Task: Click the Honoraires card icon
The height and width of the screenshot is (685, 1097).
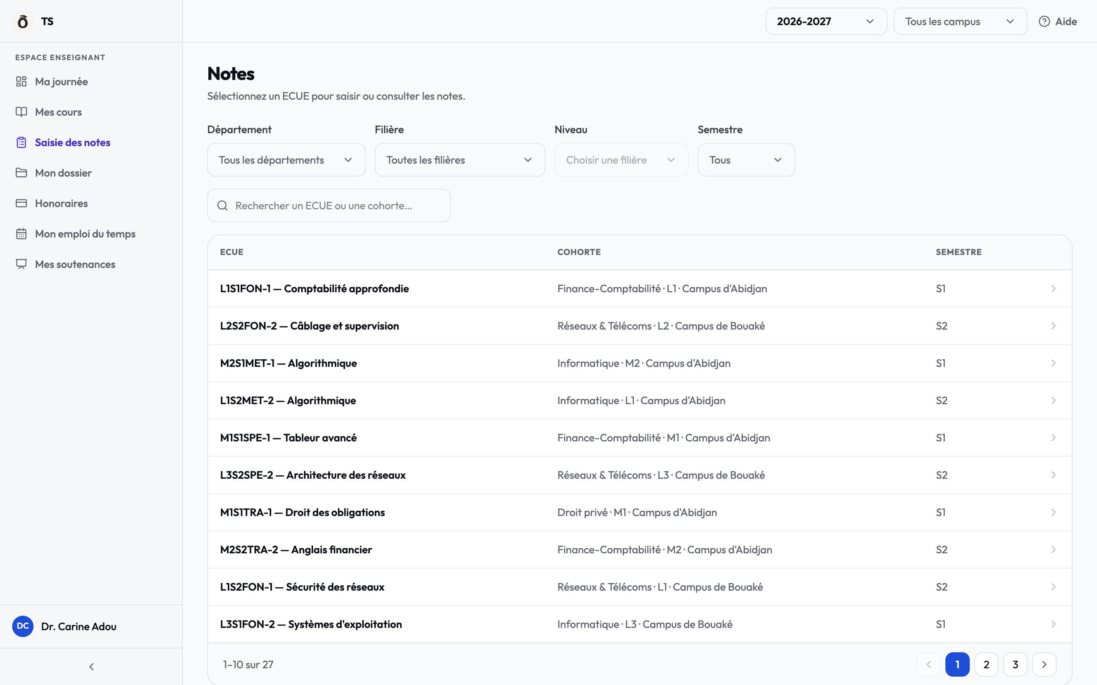Action: pyautogui.click(x=21, y=203)
